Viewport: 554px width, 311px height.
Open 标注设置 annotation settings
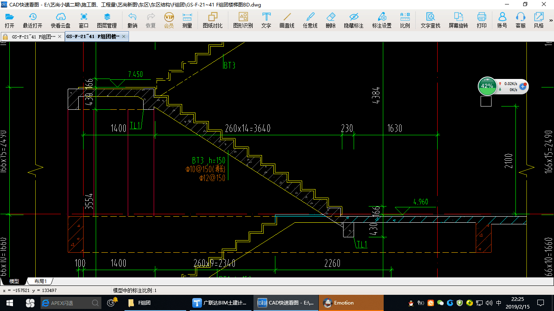coord(382,20)
